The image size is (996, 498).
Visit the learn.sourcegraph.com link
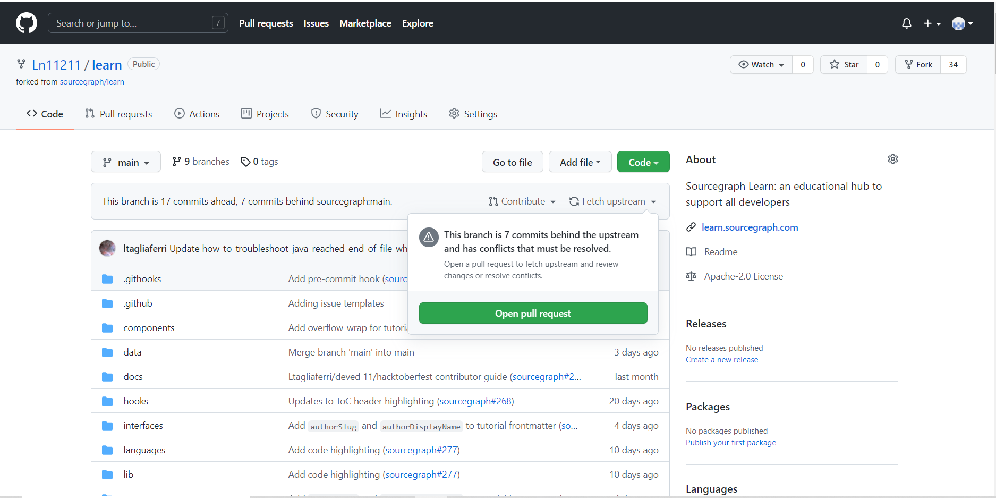point(750,227)
